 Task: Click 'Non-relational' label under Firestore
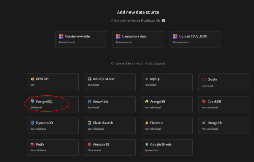click(x=152, y=129)
